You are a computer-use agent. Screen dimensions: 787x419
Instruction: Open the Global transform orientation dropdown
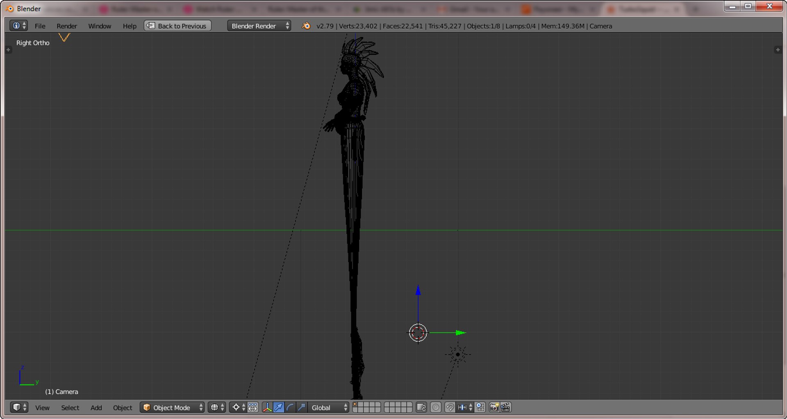coord(328,407)
